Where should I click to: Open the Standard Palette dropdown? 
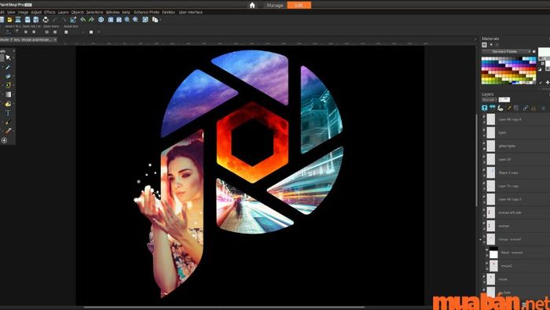click(x=507, y=52)
